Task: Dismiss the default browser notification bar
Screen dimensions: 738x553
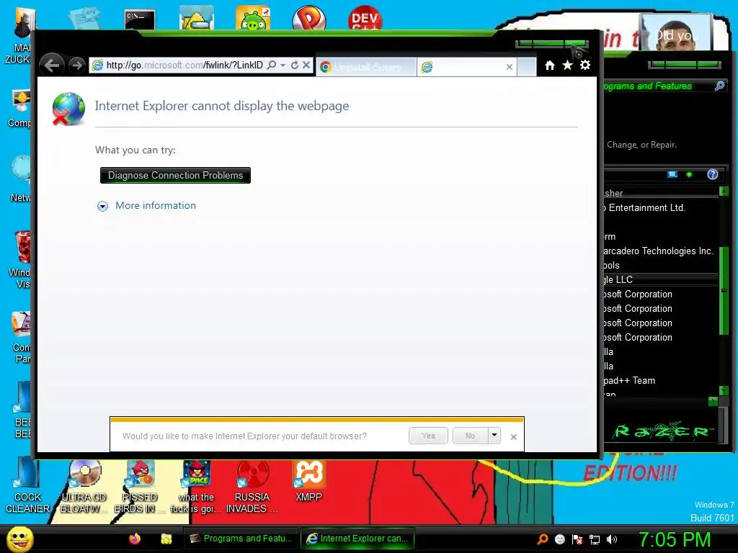Action: 513,437
